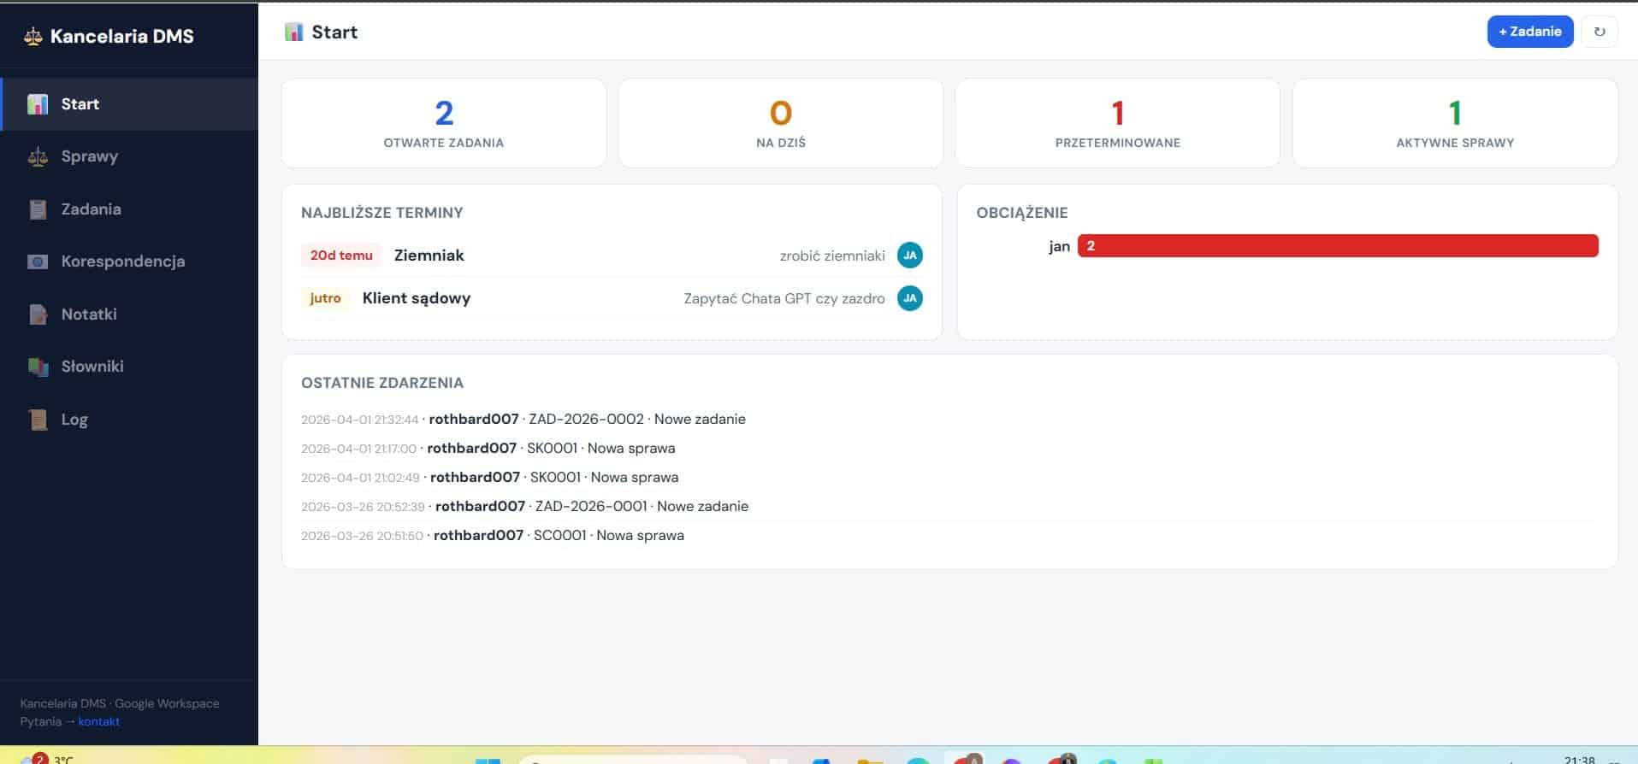This screenshot has width=1638, height=764.
Task: Open the Zadania section
Action: tap(129, 209)
